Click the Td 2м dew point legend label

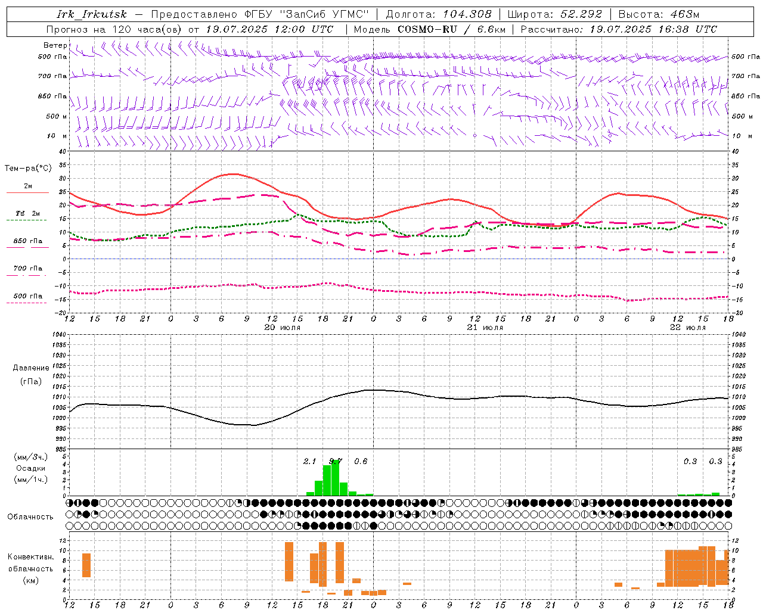27,213
